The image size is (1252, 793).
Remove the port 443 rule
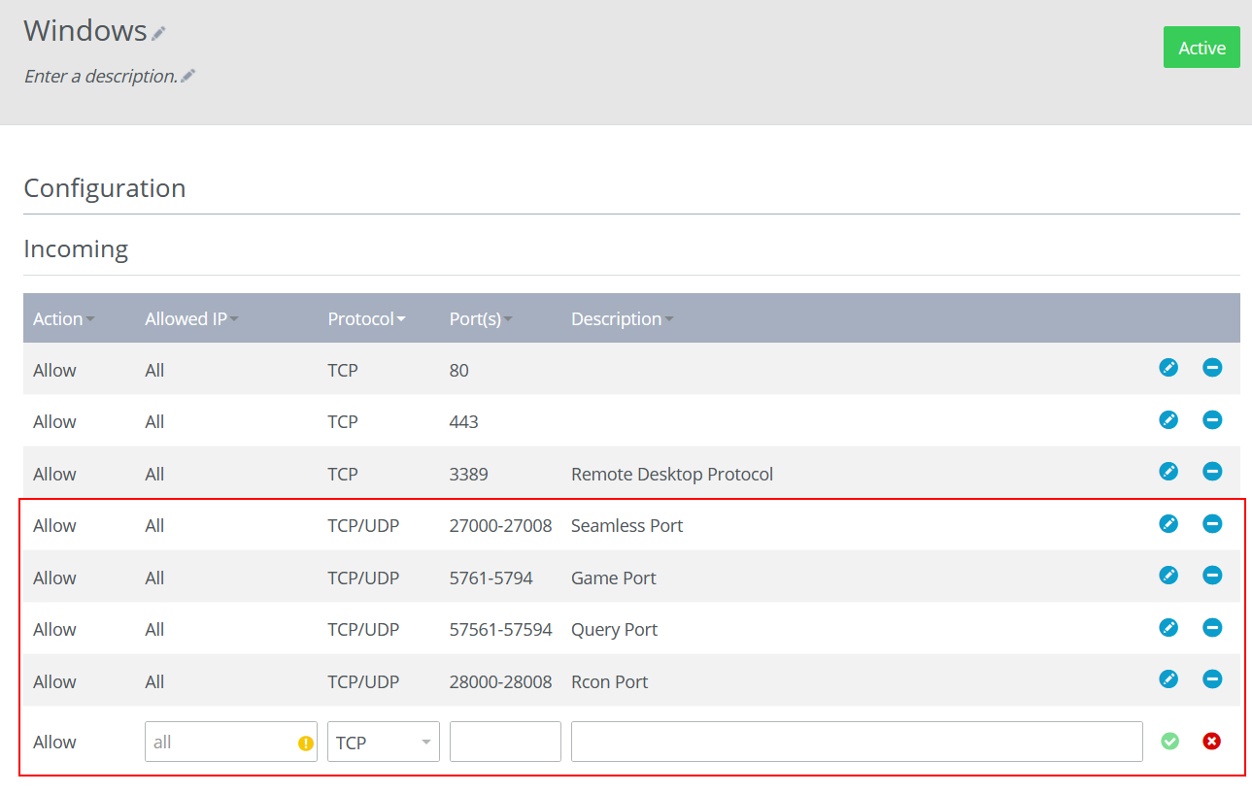click(x=1212, y=420)
